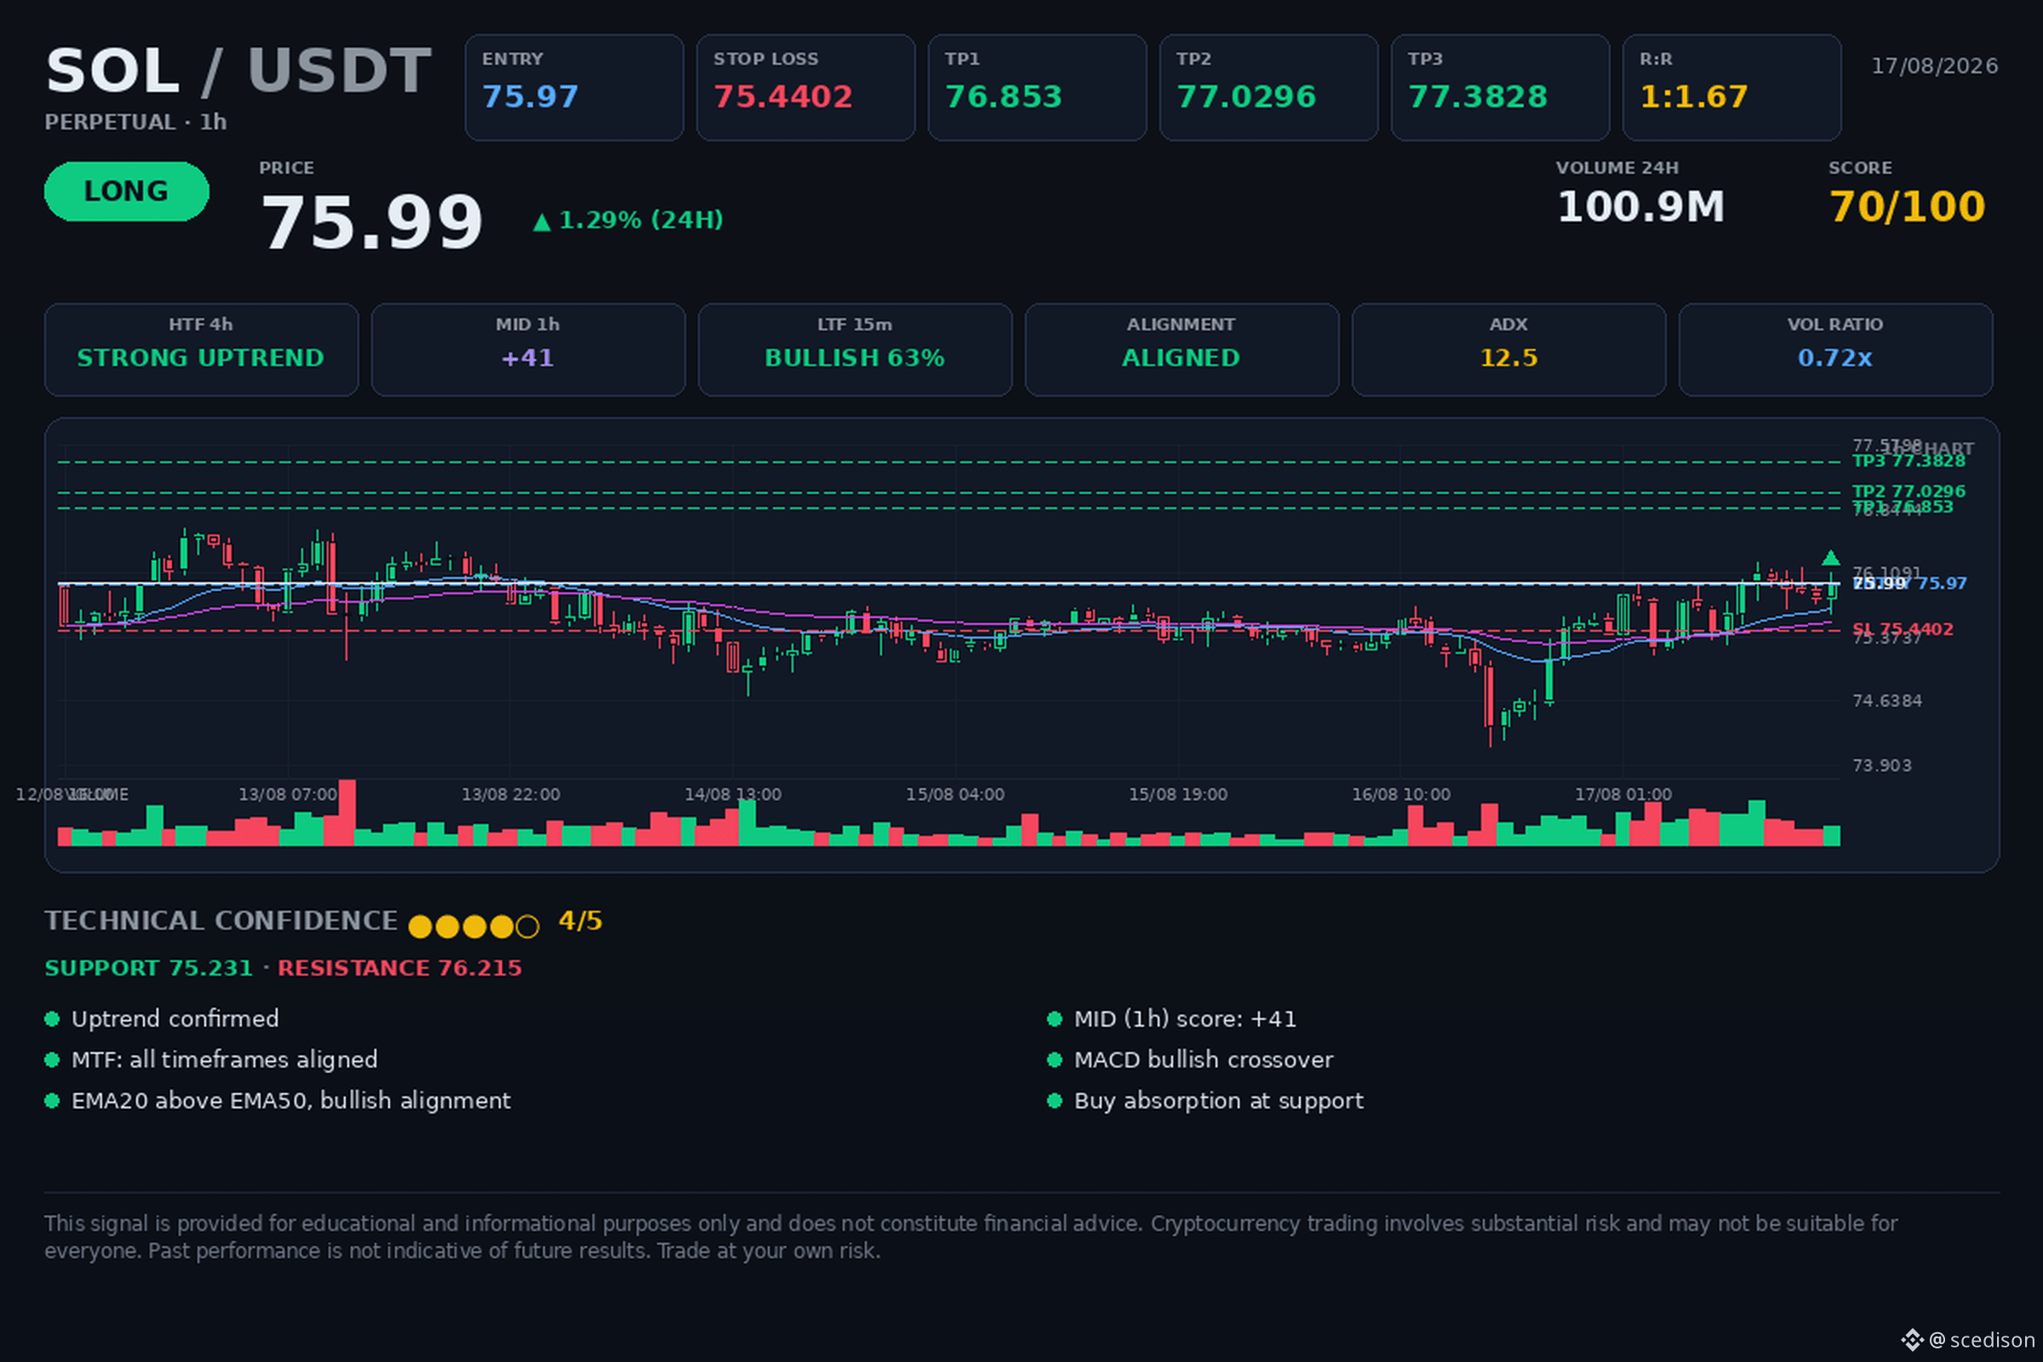Click the 74.6384 price axis label
The height and width of the screenshot is (1362, 2043).
tap(1886, 701)
